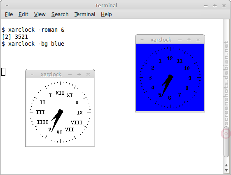The height and width of the screenshot is (175, 231).
Task: Click the blue clock face background
Action: 170,77
